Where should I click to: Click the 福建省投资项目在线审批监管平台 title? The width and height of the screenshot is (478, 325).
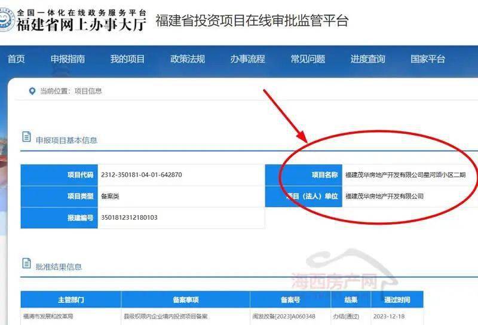click(x=252, y=21)
